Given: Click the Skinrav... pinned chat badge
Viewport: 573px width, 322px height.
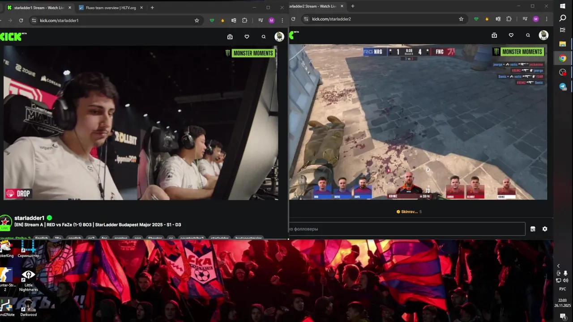Looking at the screenshot, I should pos(409,212).
